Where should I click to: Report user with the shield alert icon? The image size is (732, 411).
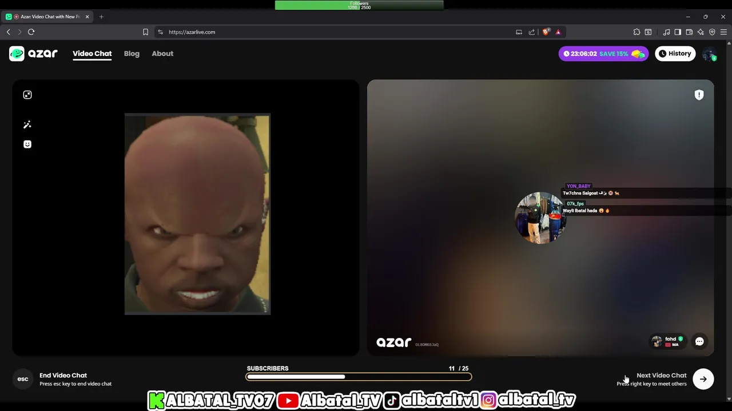click(x=699, y=95)
